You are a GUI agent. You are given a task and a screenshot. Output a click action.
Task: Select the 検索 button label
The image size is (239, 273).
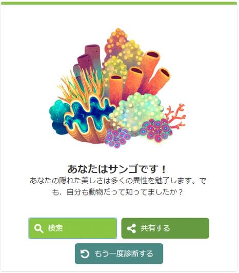(55, 228)
